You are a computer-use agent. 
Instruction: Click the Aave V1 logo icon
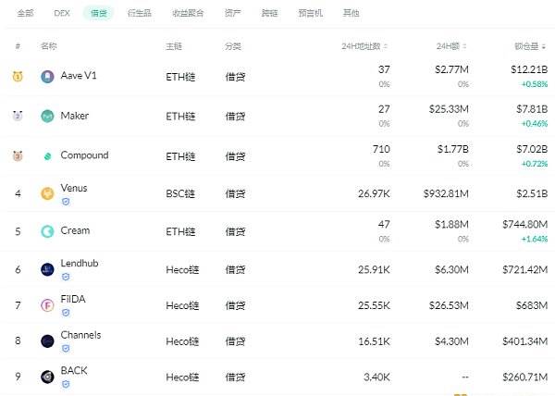pos(47,77)
